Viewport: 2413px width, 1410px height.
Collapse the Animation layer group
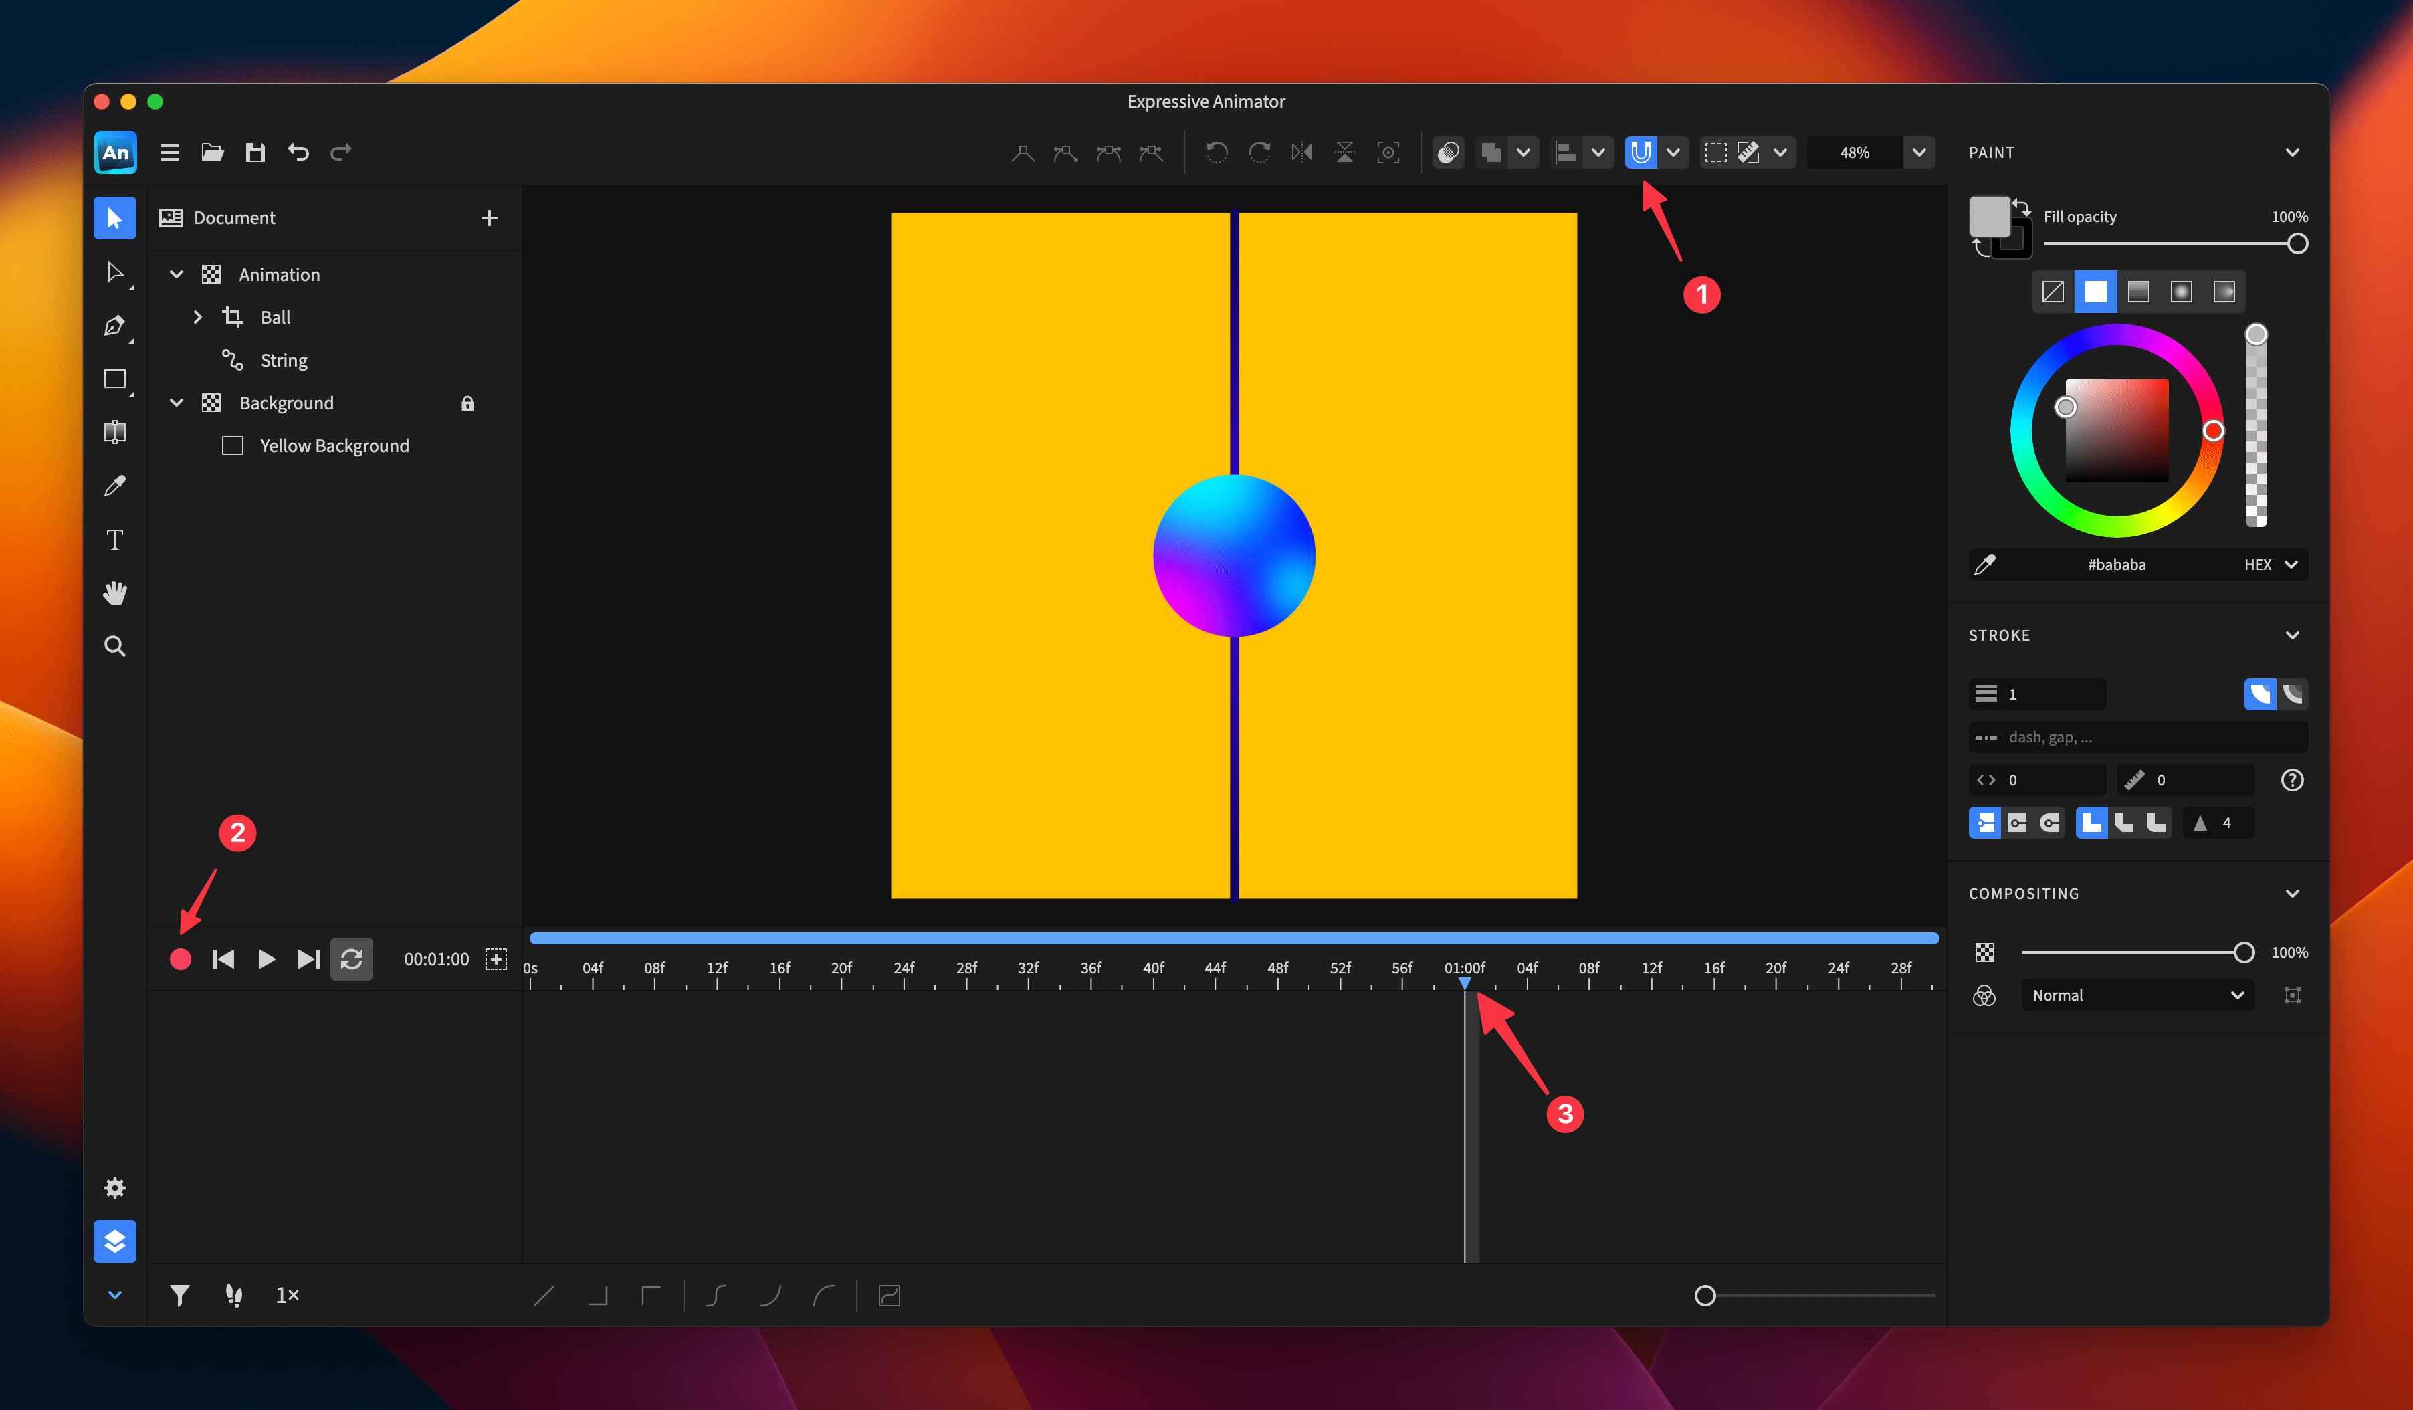pyautogui.click(x=176, y=274)
